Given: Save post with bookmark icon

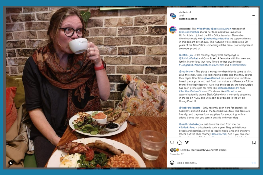Looking at the screenshot, I should 254,143.
